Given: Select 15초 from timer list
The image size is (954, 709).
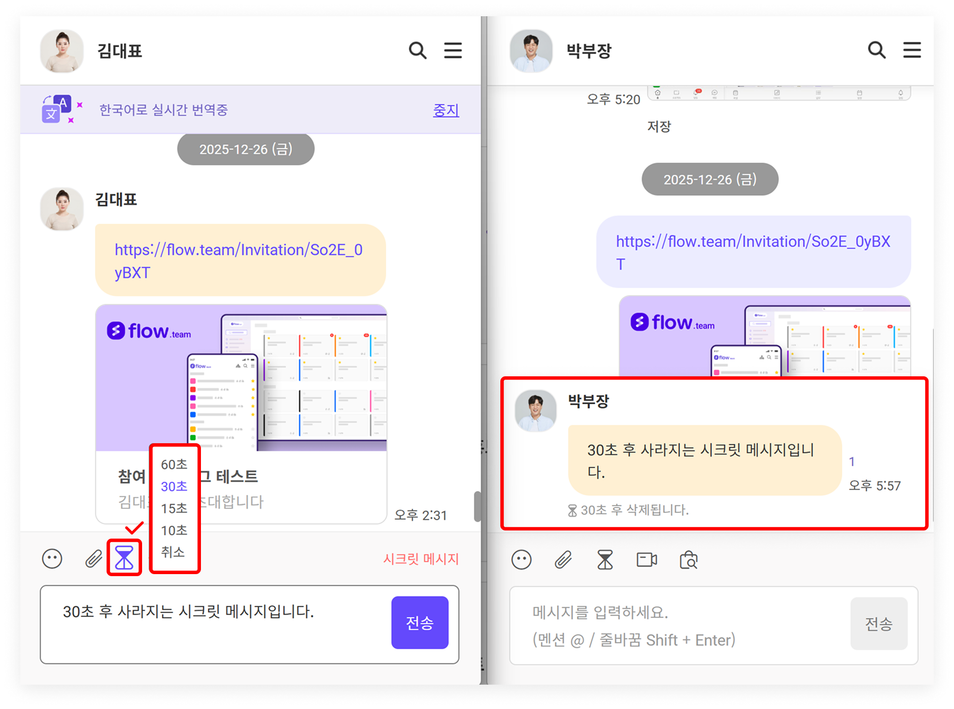Looking at the screenshot, I should click(174, 509).
